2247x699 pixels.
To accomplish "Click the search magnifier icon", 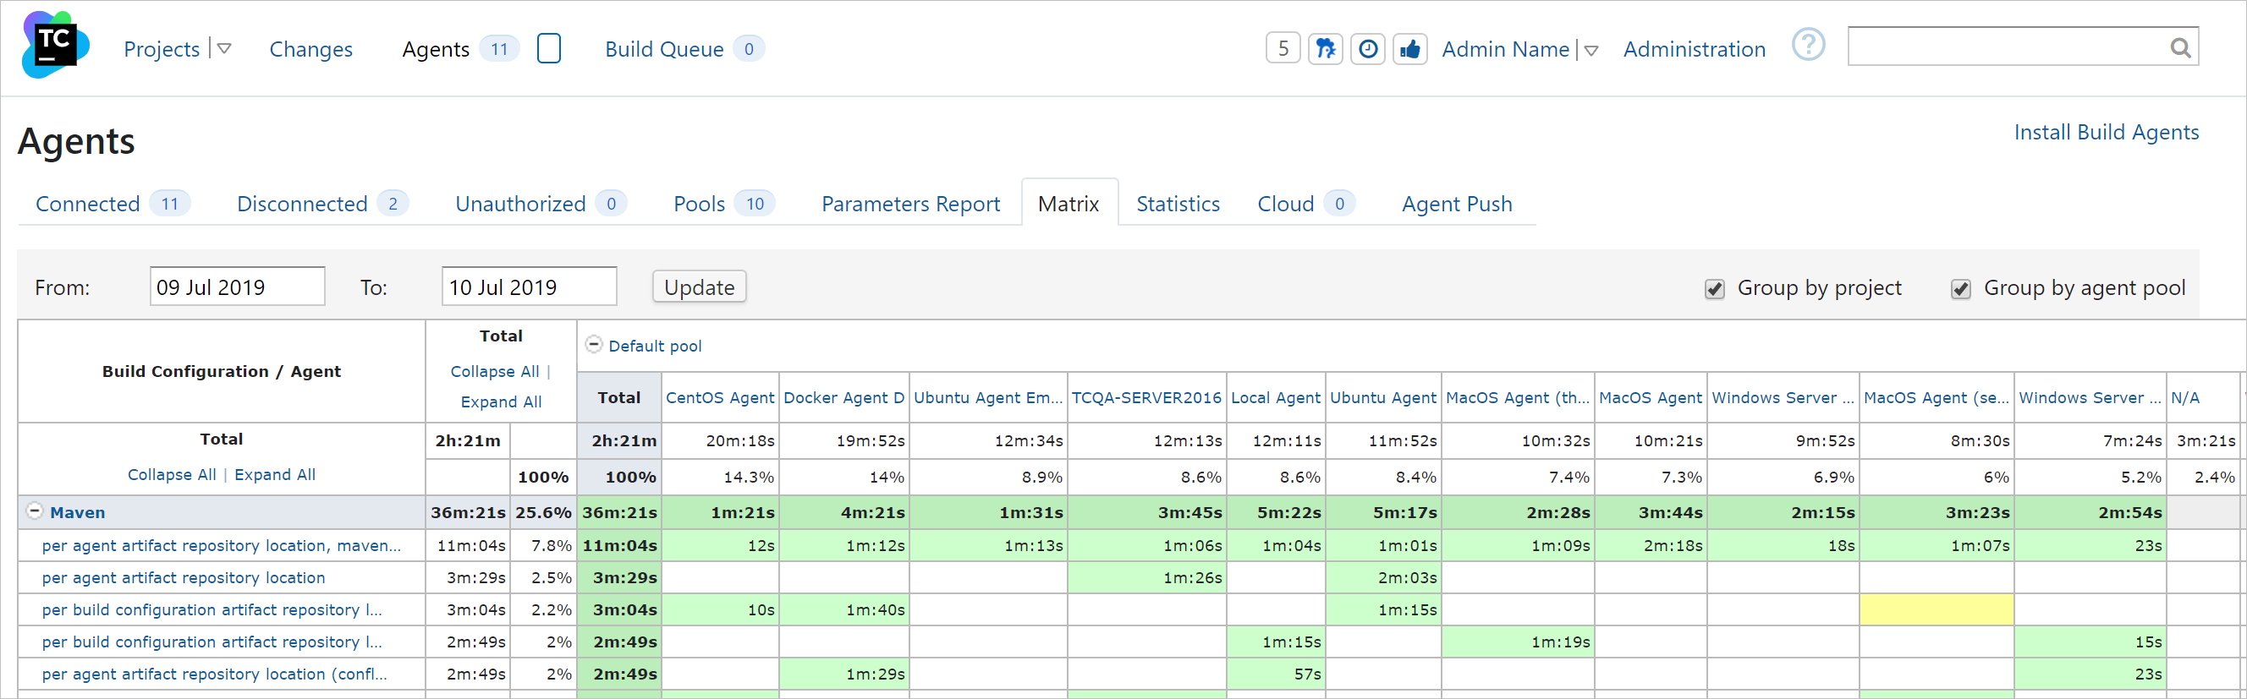I will pyautogui.click(x=2179, y=48).
